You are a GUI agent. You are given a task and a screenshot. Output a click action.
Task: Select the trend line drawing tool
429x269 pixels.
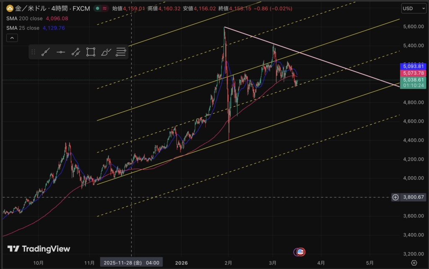click(46, 52)
